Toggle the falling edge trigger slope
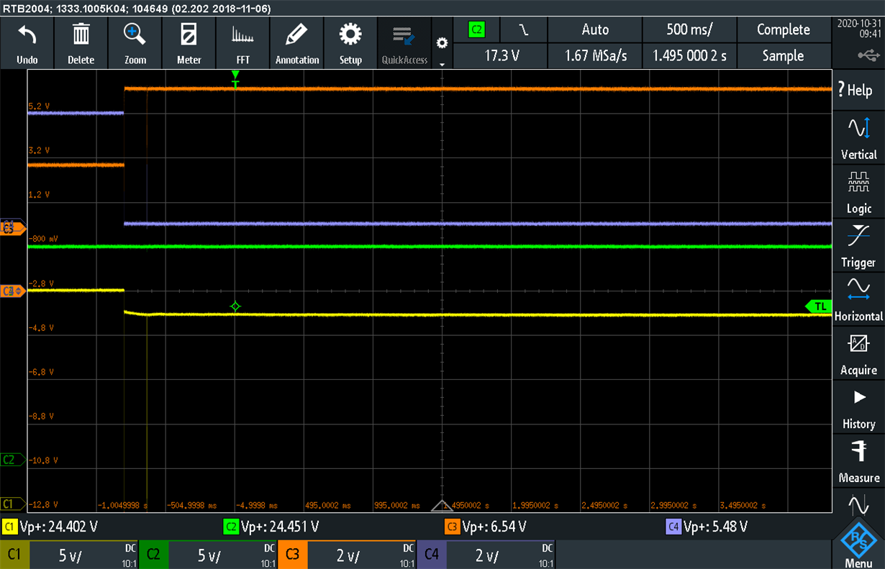Image resolution: width=885 pixels, height=569 pixels. pos(524,29)
